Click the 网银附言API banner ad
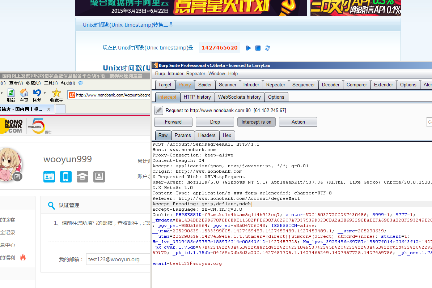432x288 pixels. [356, 8]
